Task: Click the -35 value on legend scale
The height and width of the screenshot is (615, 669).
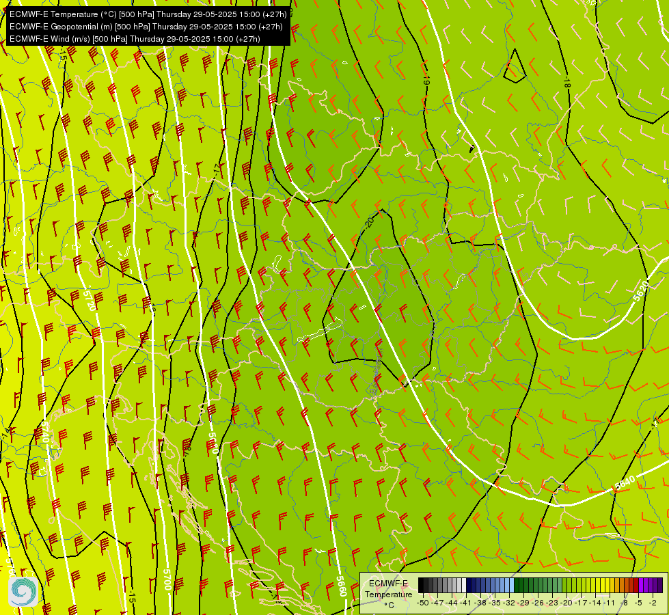Action: click(x=495, y=603)
